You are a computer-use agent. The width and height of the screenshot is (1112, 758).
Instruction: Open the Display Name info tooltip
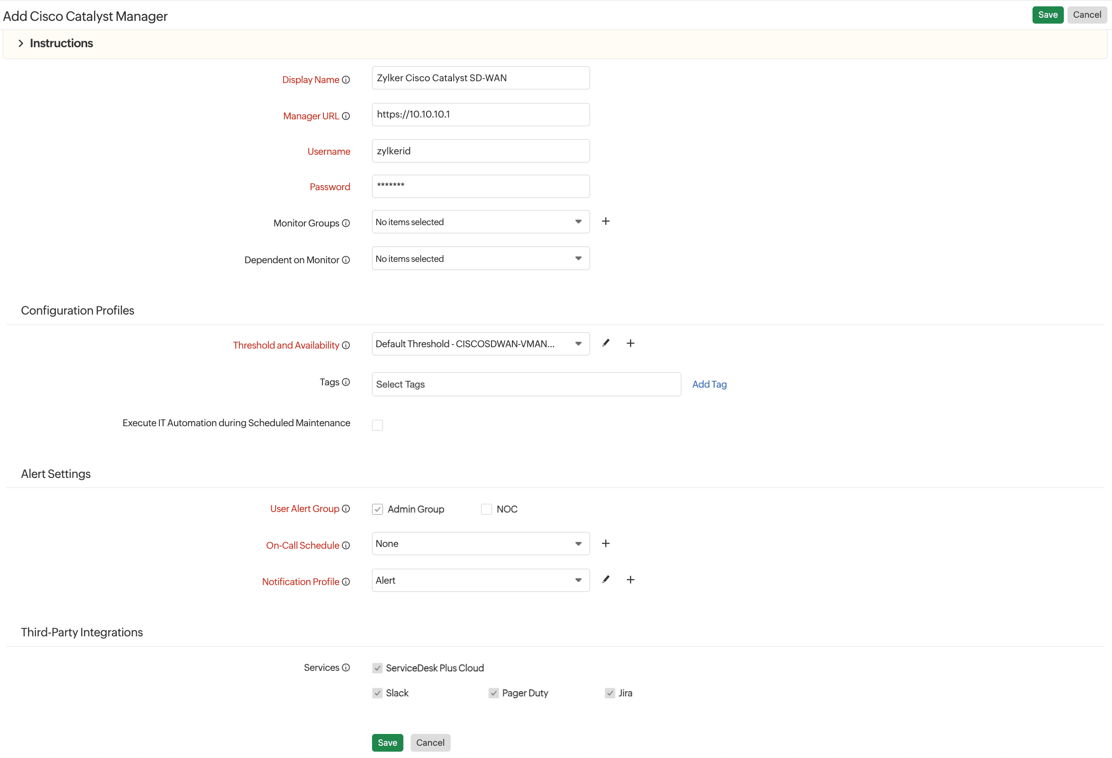click(346, 80)
